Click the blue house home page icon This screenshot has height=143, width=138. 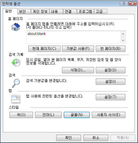(16, 27)
